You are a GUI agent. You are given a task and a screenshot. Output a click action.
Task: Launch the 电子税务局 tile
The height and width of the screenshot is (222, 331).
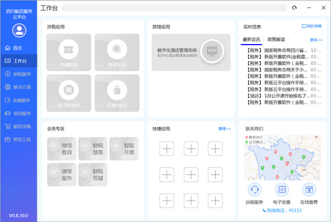click(68, 93)
